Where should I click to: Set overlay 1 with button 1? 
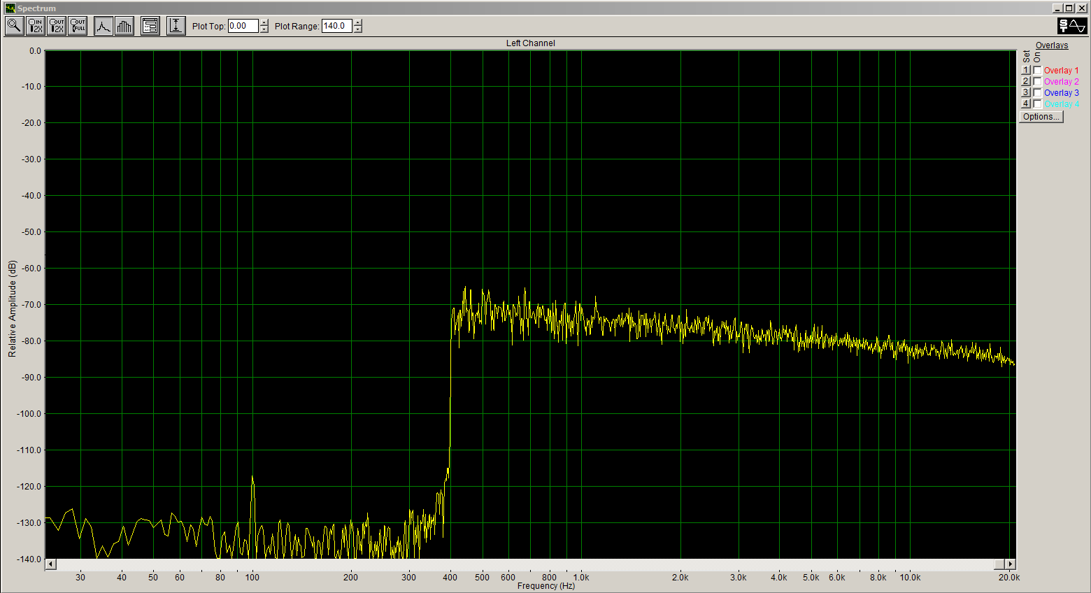(x=1026, y=71)
